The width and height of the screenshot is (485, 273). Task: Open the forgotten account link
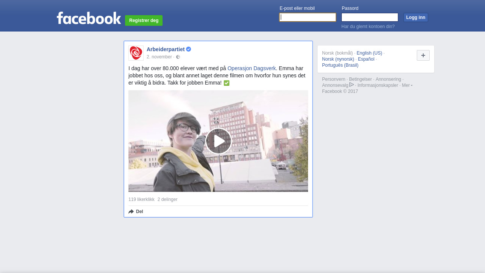pos(368,27)
